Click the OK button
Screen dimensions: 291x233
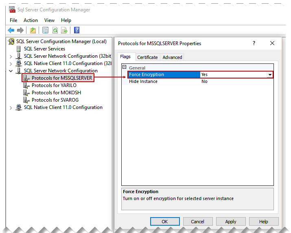click(165, 222)
